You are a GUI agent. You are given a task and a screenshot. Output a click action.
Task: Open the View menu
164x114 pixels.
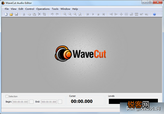(x=14, y=9)
